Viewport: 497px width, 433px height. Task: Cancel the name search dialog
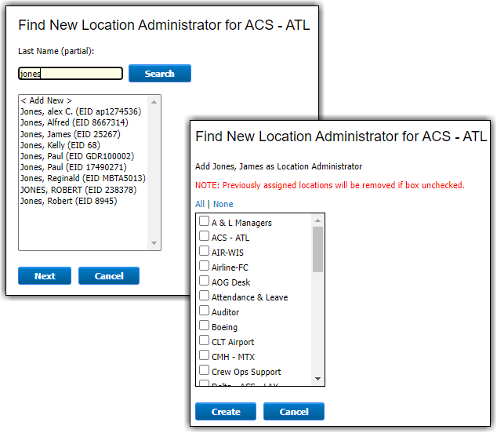(x=109, y=276)
